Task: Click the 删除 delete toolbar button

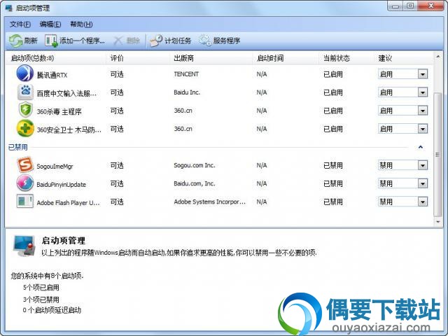Action: [127, 41]
